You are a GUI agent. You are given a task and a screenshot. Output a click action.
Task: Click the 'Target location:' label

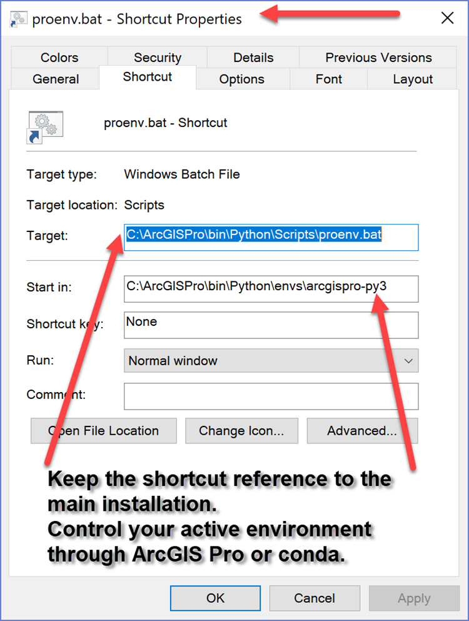[72, 205]
